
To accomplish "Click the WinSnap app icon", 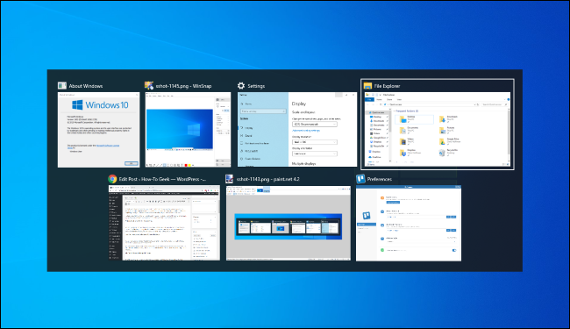I will pyautogui.click(x=149, y=86).
